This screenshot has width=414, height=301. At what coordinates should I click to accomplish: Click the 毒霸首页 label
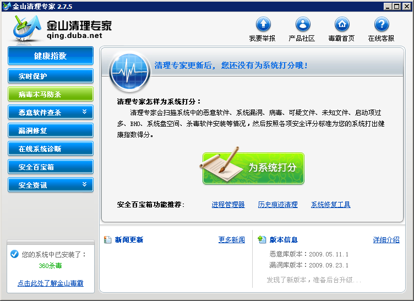tap(341, 39)
